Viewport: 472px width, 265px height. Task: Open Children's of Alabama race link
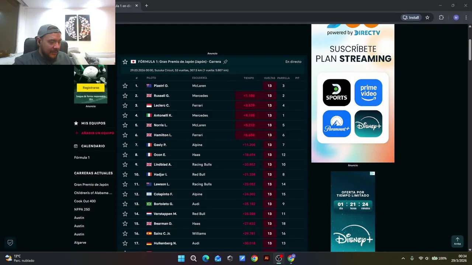click(x=93, y=193)
